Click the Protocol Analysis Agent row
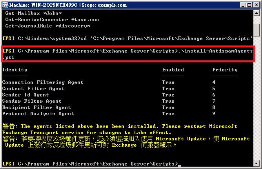This screenshot has height=169, width=262. coord(38,114)
